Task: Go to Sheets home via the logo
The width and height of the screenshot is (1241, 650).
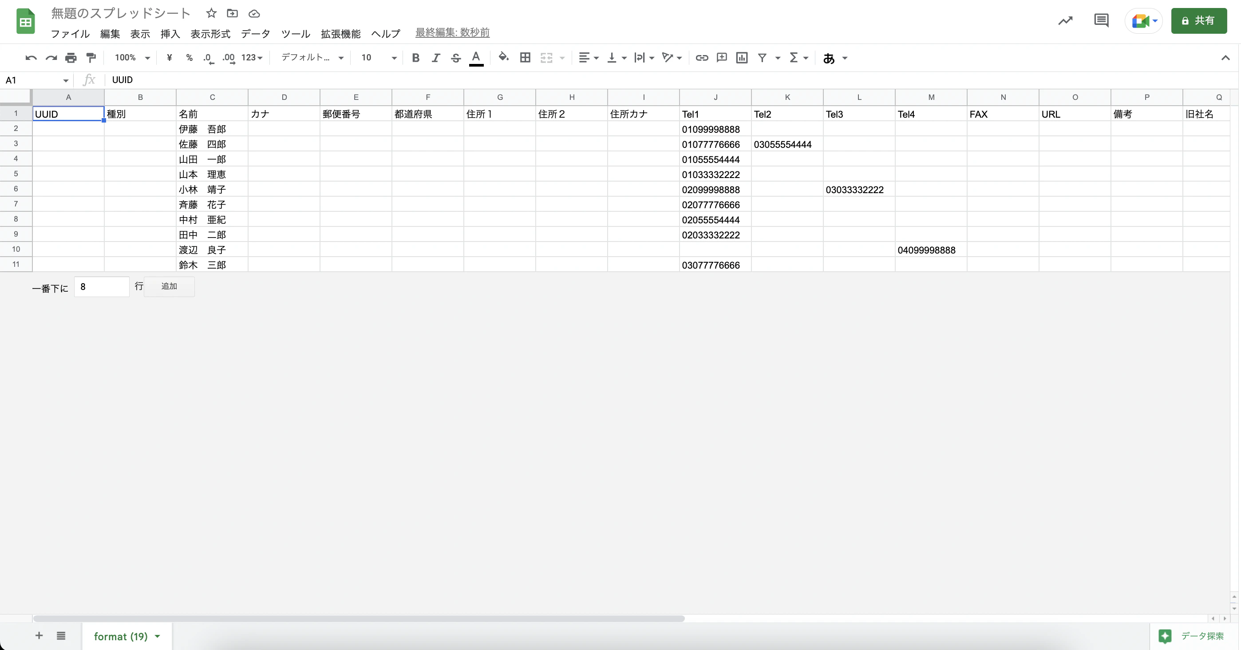Action: (26, 21)
